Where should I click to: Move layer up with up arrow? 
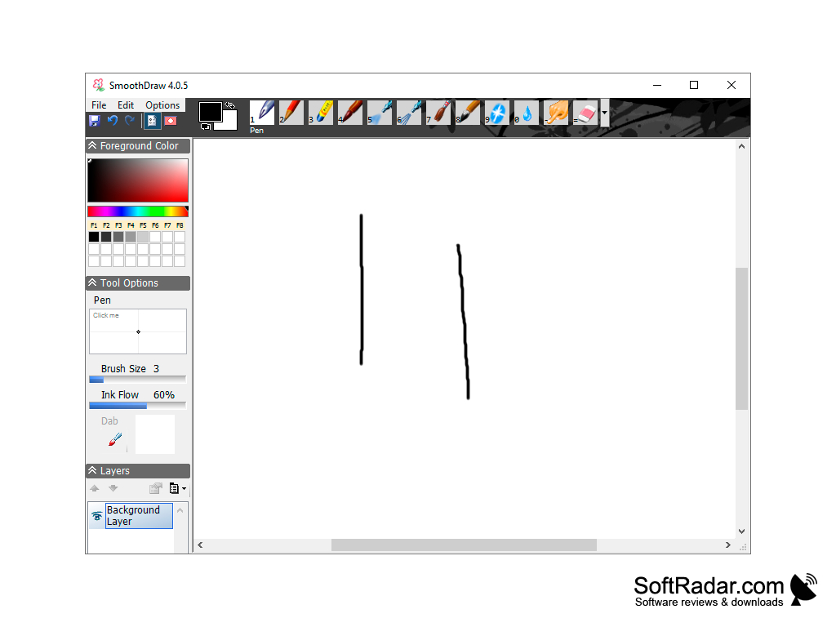pos(95,488)
